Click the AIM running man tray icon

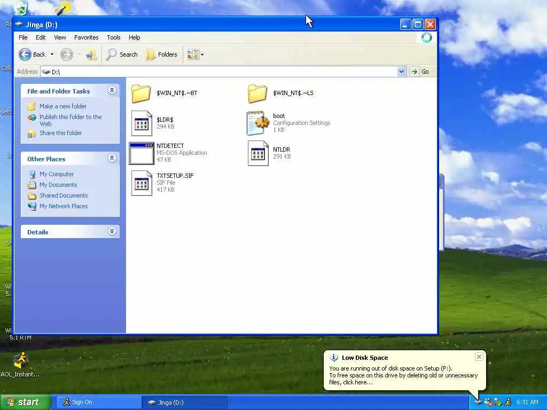point(508,403)
